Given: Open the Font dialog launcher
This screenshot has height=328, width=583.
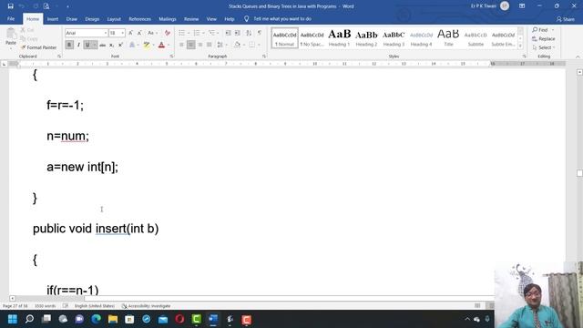Looking at the screenshot, I should 171,56.
